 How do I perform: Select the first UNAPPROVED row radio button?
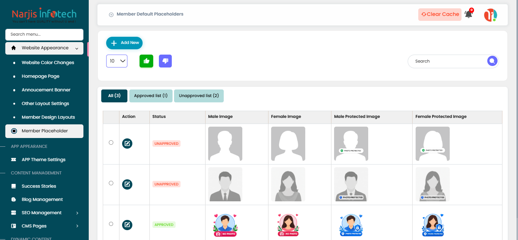pos(111,143)
